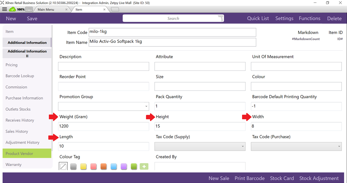Viewport: 347px width, 183px height.
Task: Click the Pack Quantity field
Action: (x=200, y=106)
